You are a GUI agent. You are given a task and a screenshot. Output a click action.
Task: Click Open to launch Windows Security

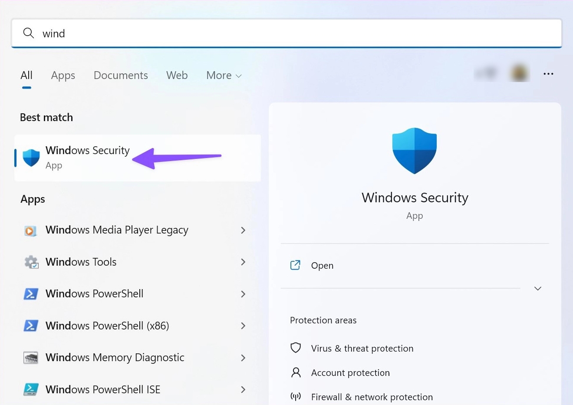[322, 265]
